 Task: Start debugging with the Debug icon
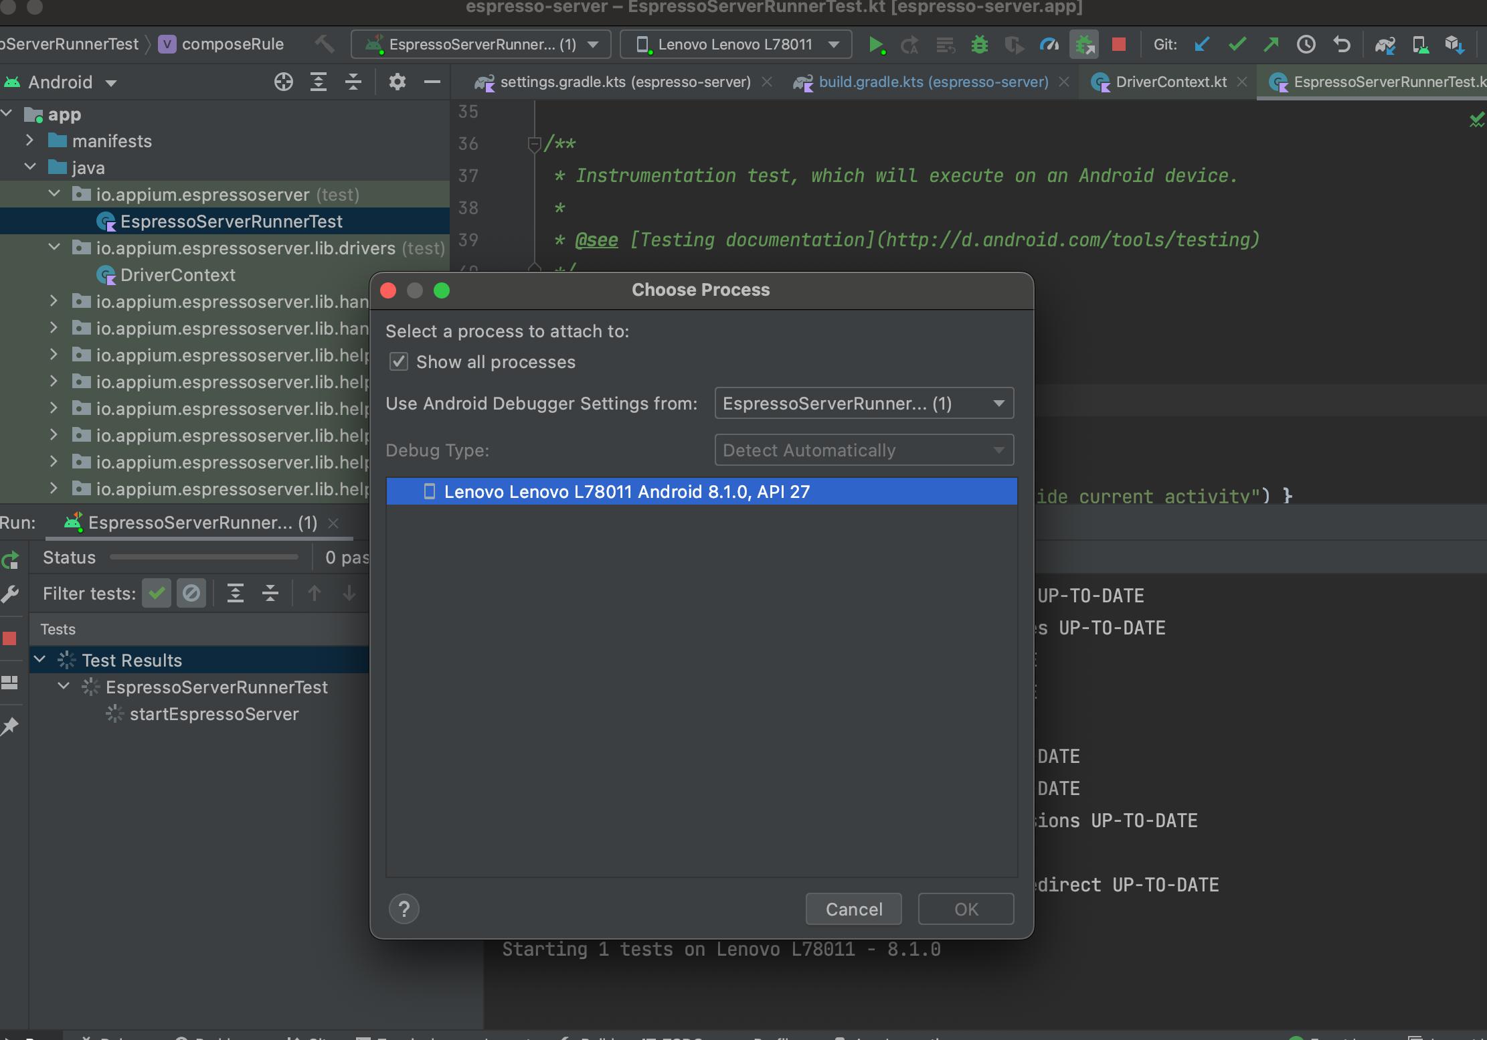pos(979,44)
